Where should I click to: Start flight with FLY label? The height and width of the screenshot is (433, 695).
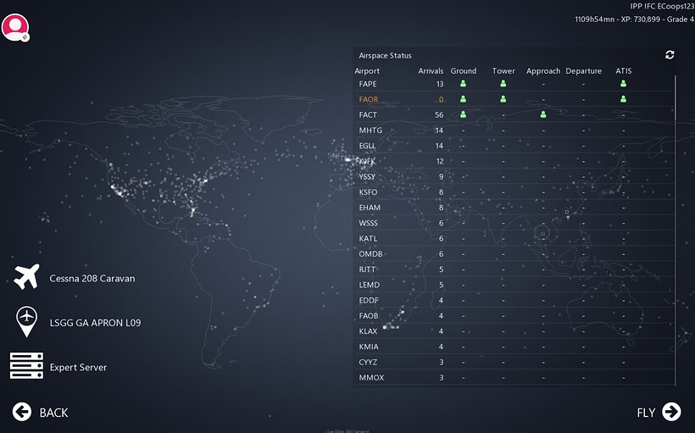coord(646,413)
